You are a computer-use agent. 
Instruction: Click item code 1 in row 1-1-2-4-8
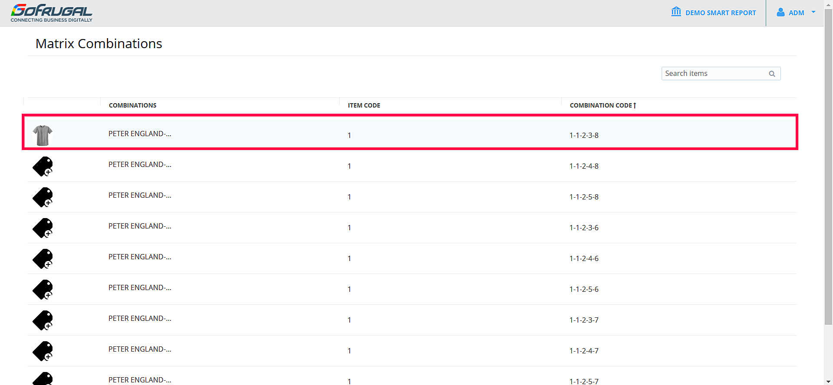click(349, 166)
